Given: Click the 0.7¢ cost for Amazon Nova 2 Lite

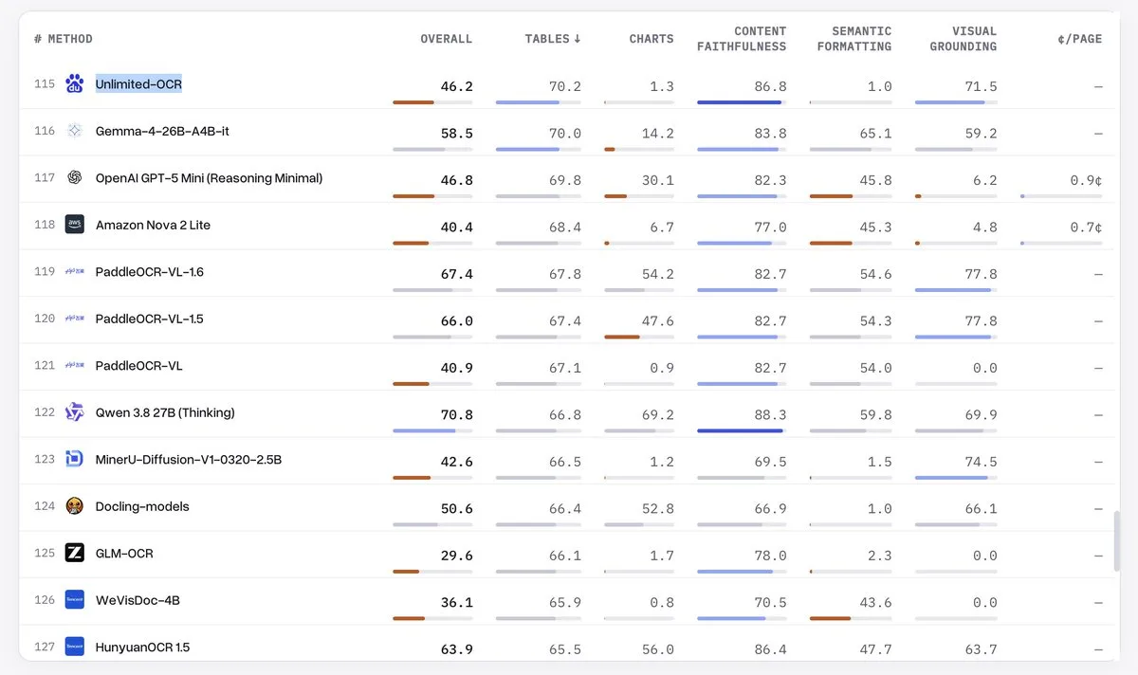Looking at the screenshot, I should (x=1085, y=228).
